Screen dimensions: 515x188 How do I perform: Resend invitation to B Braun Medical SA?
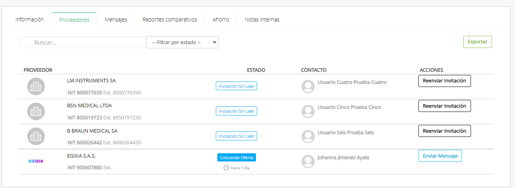coord(444,131)
